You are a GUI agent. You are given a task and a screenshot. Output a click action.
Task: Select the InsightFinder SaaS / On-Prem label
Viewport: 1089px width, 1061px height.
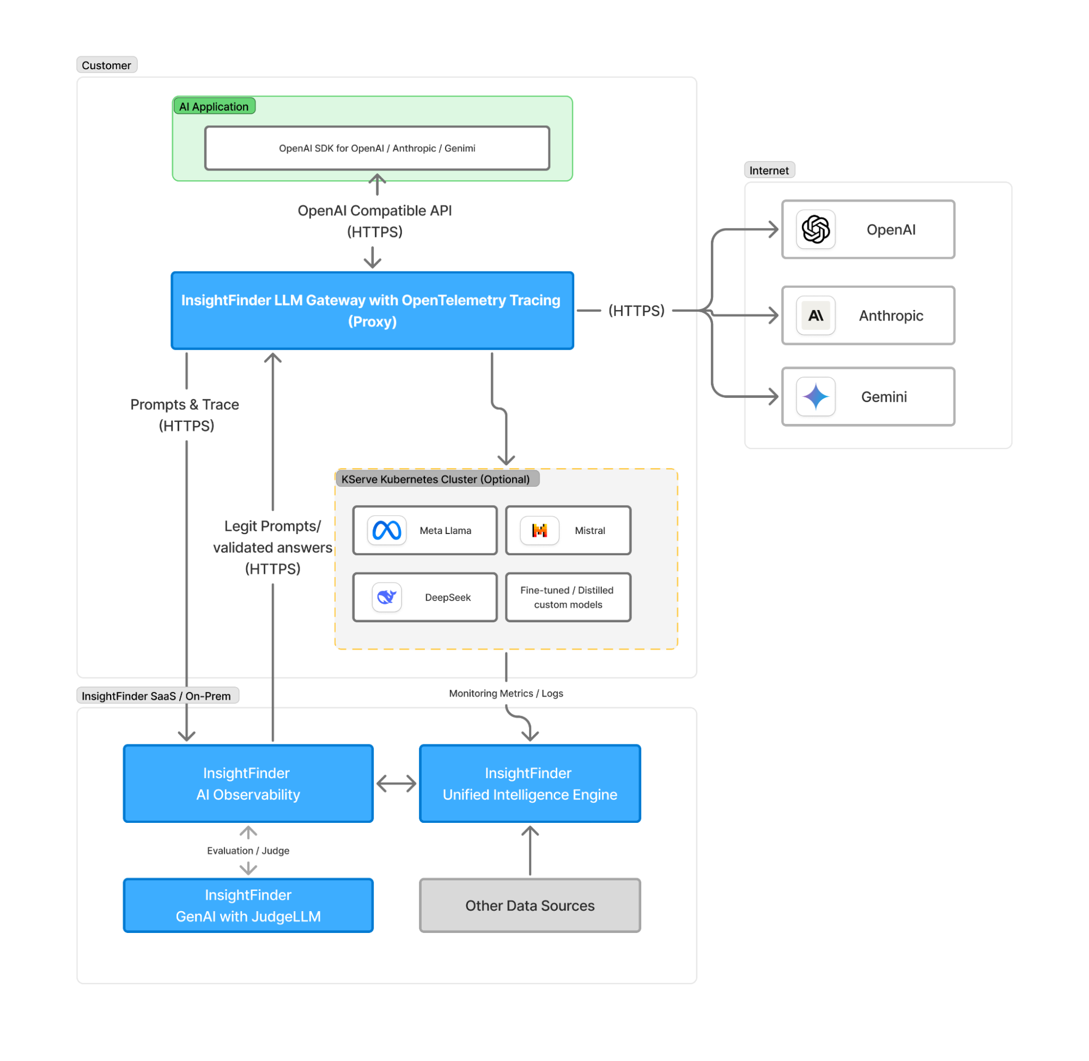click(x=156, y=696)
